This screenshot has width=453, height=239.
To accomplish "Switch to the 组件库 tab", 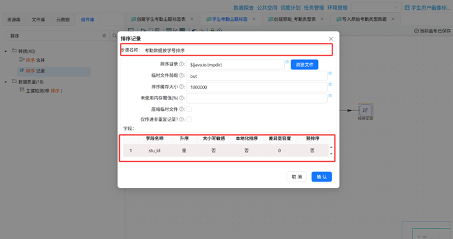I will (88, 20).
